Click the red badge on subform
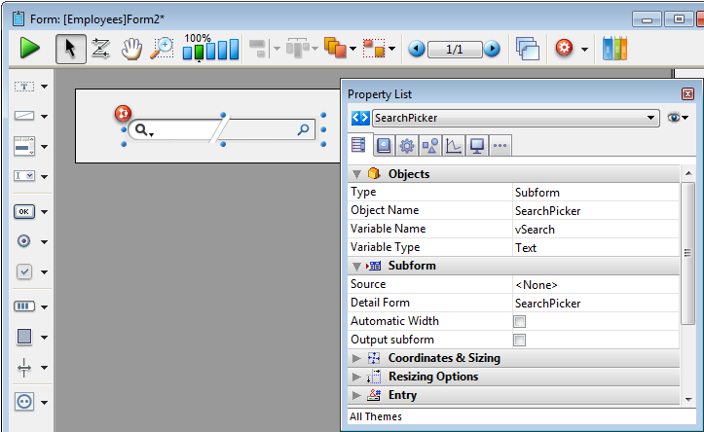This screenshot has width=704, height=432. click(x=122, y=114)
